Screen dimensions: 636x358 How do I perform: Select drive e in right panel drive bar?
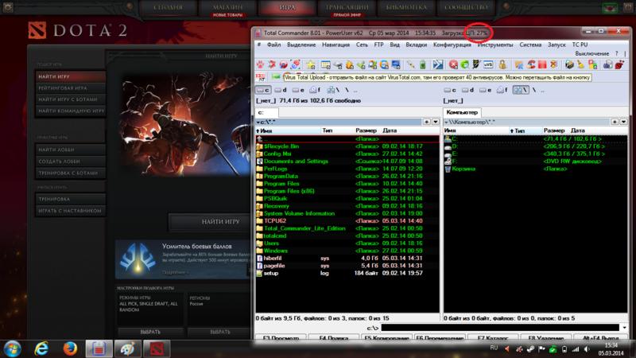[x=485, y=90]
